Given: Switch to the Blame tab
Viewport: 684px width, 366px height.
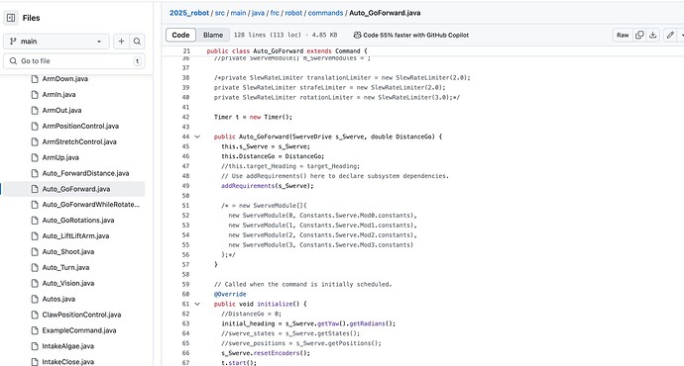Looking at the screenshot, I should (x=213, y=36).
